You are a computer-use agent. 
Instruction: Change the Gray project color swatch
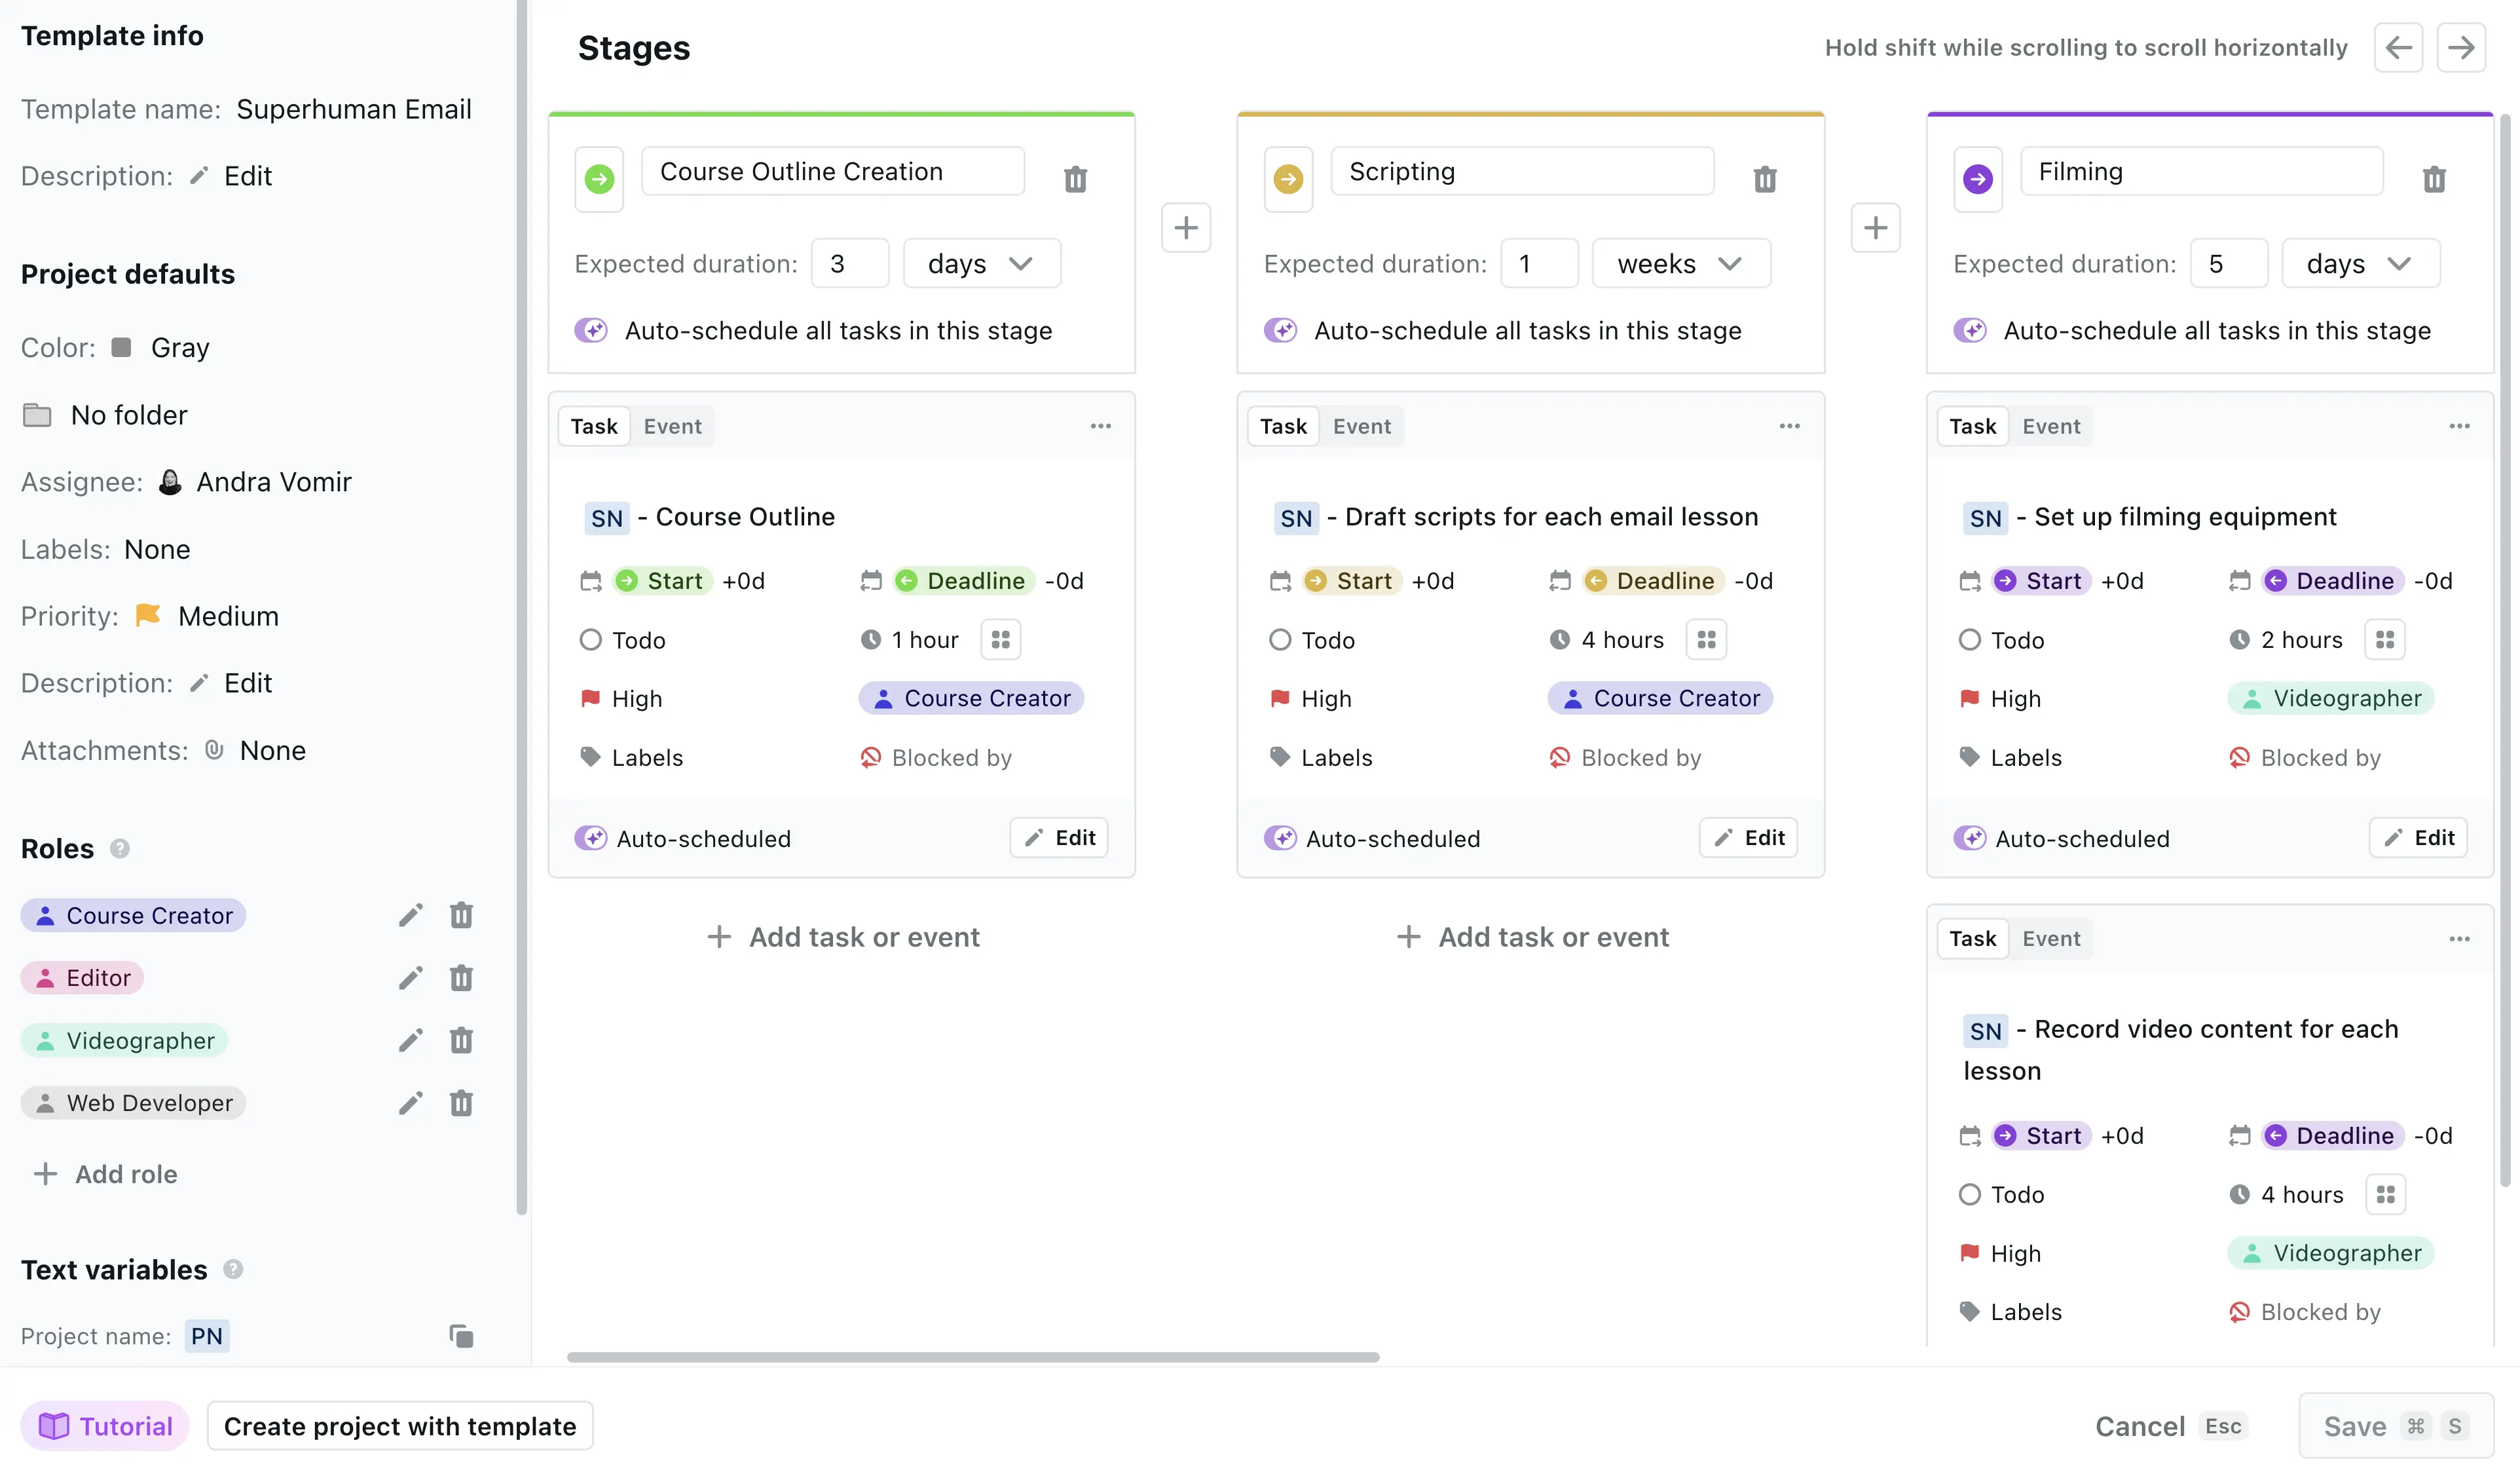tap(121, 347)
